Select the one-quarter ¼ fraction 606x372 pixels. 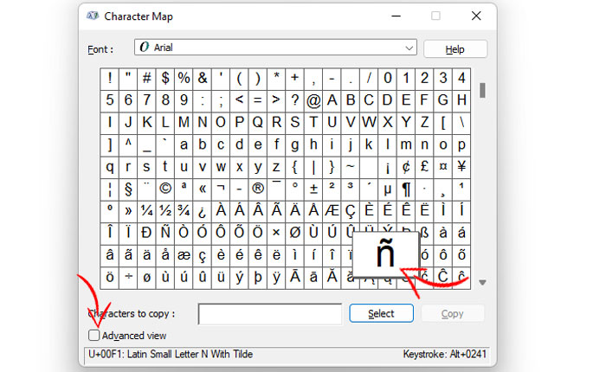click(x=146, y=211)
